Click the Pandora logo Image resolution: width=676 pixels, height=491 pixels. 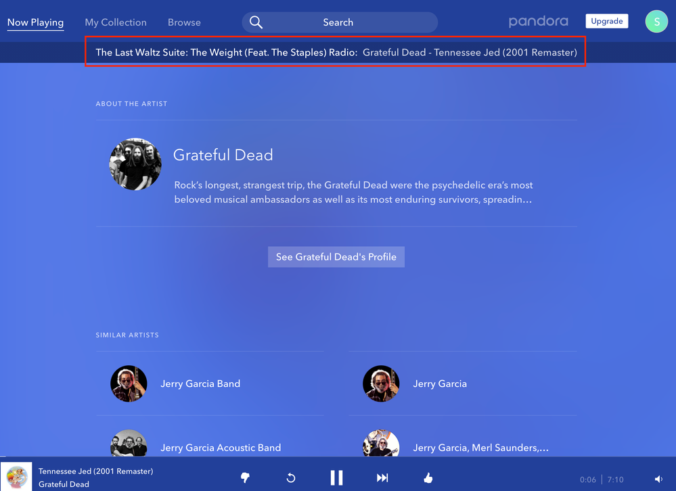point(538,22)
